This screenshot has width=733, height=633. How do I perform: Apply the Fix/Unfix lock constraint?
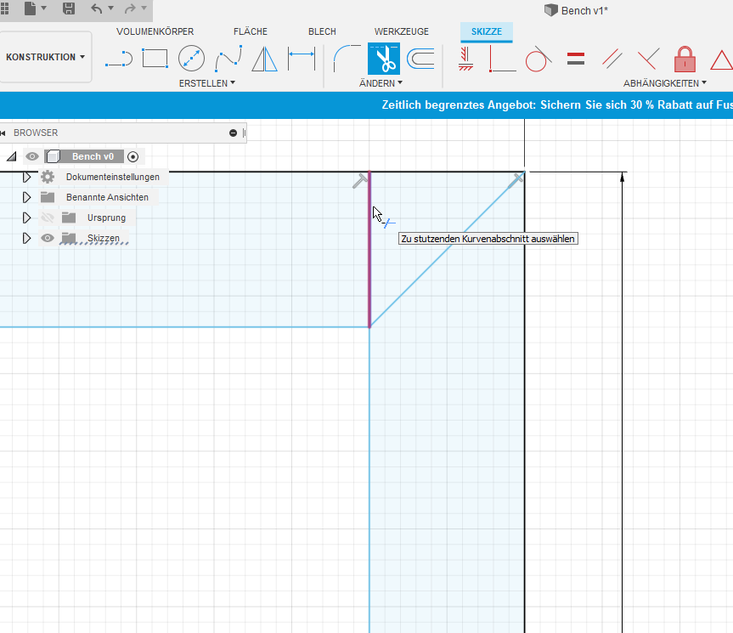[685, 59]
